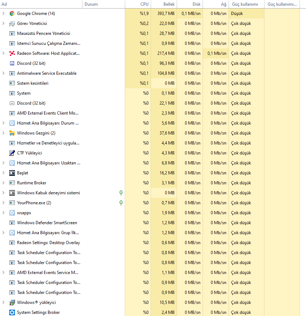Sort processes by CPU column header
The image size is (306, 316).
(x=138, y=4)
